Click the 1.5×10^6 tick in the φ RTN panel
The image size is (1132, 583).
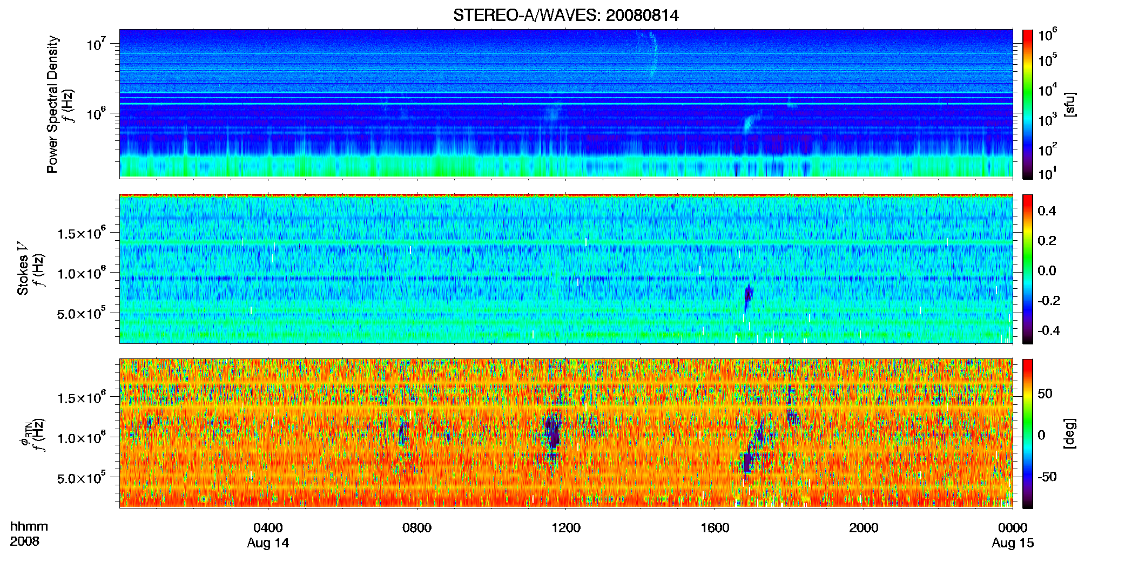tap(82, 398)
